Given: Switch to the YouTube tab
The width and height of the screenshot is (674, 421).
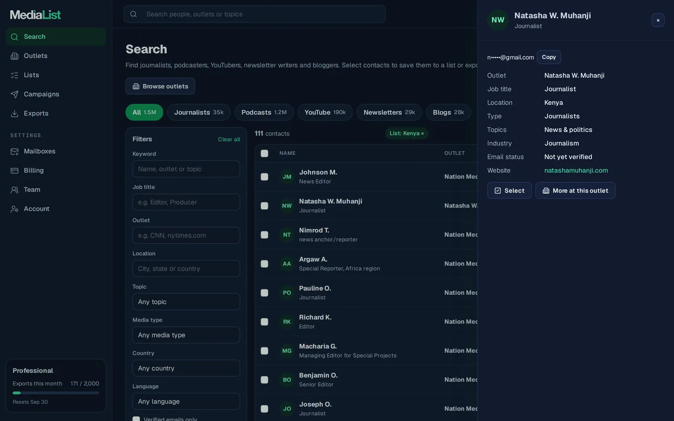Looking at the screenshot, I should click(325, 112).
